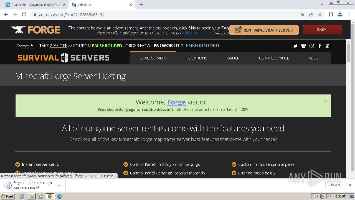Screen dimensions: 355x200
Task: Open ABOUT menu item
Action: click(315, 58)
